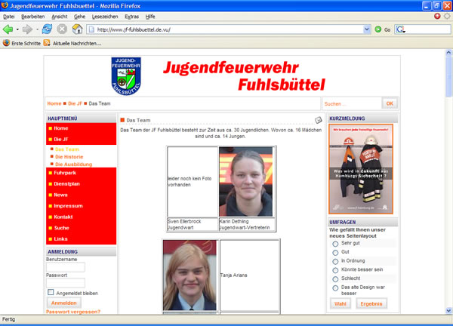Viewport: 453px width, 326px height.
Task: Open the Die Historie submenu link
Action: click(69, 156)
